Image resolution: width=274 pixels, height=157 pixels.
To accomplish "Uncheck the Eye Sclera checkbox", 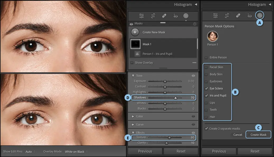I will [x=206, y=89].
